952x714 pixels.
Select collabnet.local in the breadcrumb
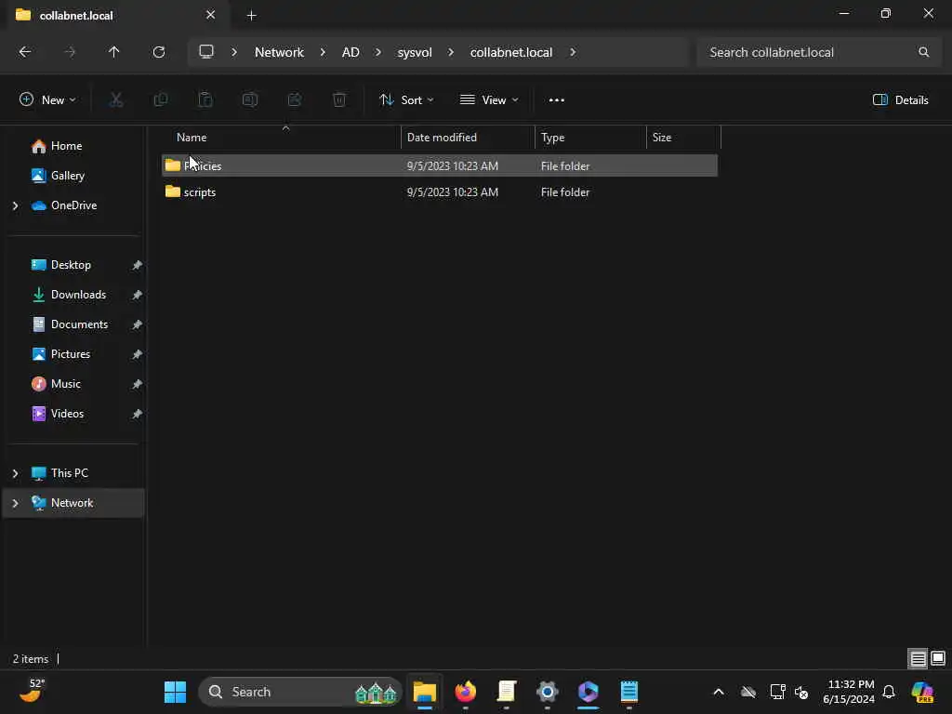pos(511,52)
